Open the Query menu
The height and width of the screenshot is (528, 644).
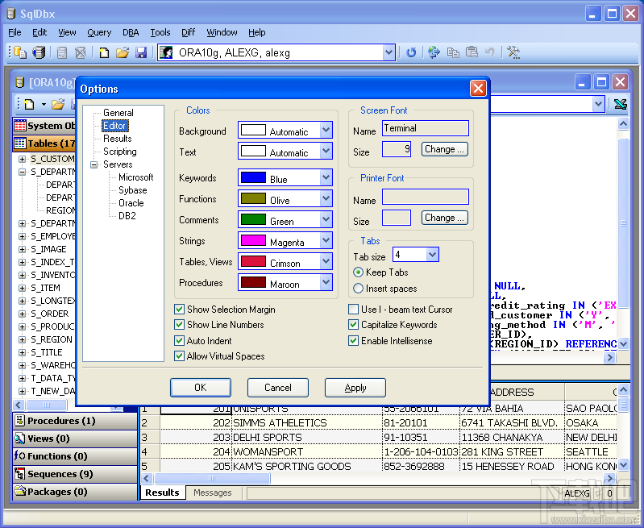point(99,32)
